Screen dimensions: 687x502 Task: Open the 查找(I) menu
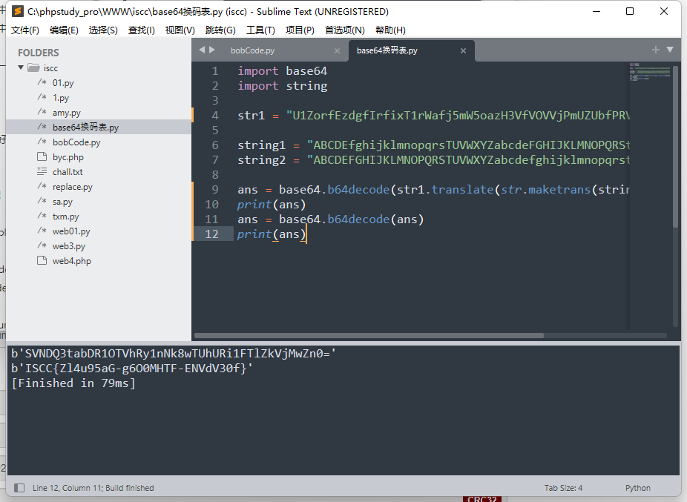coord(142,30)
